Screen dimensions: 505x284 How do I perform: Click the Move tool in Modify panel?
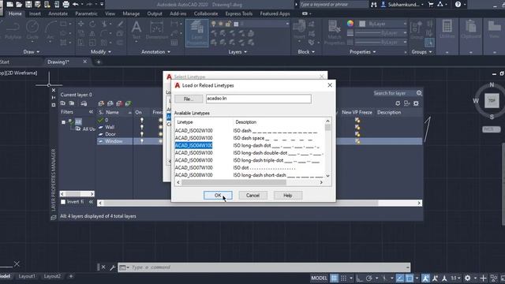click(x=80, y=24)
